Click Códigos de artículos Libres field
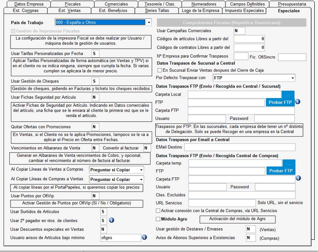Viewport: 318px width, 252px height. (249, 39)
